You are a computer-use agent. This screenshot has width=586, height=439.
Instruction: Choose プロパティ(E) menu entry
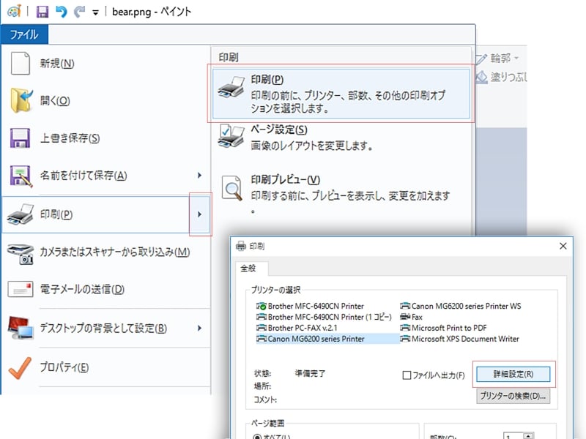(x=64, y=367)
